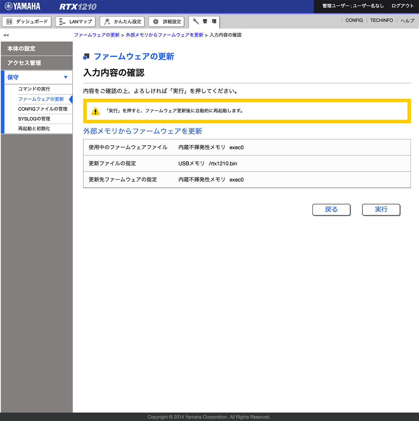Open the 詳細設定 tab
The image size is (419, 421).
[166, 22]
